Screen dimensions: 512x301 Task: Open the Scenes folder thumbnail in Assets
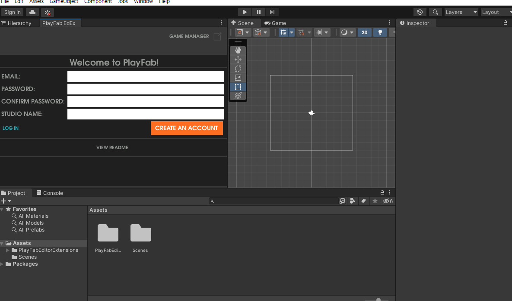[140, 233]
